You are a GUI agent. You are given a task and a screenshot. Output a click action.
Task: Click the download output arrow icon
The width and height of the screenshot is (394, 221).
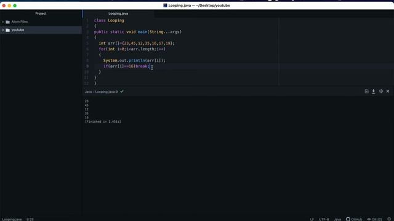click(374, 91)
